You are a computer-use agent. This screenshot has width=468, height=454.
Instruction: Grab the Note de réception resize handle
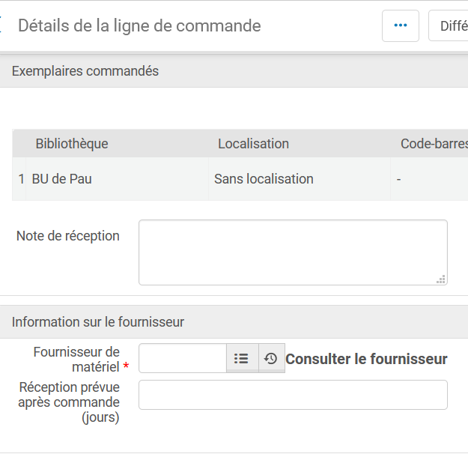(x=441, y=279)
